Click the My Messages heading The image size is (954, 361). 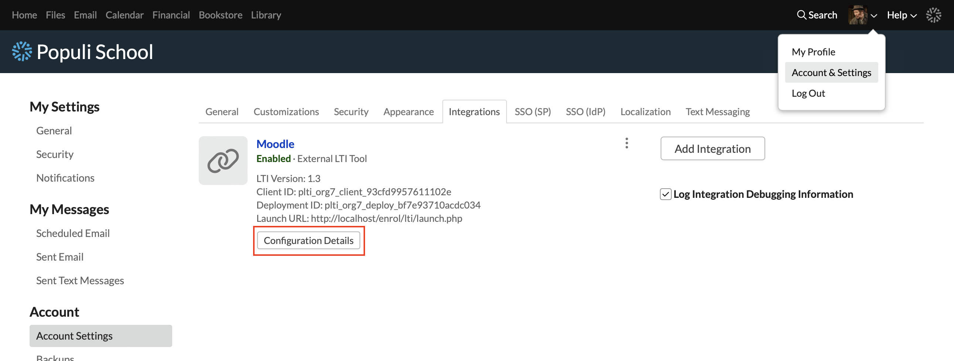click(69, 209)
